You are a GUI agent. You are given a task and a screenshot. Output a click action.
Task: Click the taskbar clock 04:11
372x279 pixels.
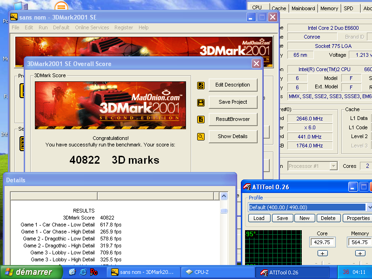pos(359,272)
